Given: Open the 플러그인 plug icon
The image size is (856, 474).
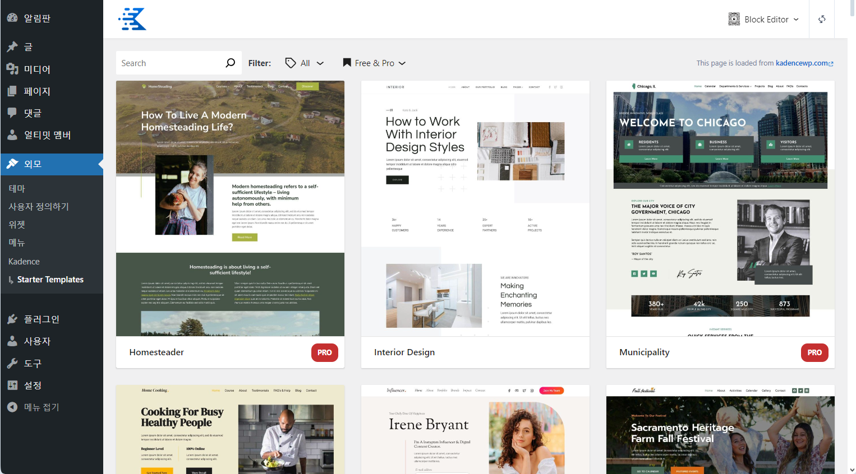Looking at the screenshot, I should [x=12, y=319].
